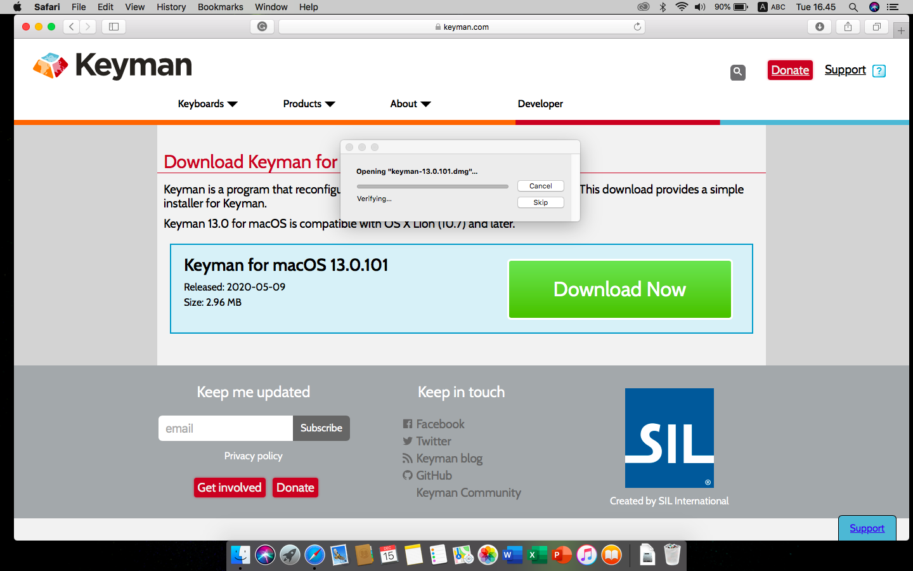
Task: Click the green Download Now button
Action: click(619, 289)
